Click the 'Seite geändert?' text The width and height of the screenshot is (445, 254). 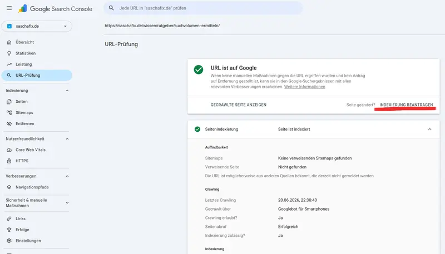point(360,105)
